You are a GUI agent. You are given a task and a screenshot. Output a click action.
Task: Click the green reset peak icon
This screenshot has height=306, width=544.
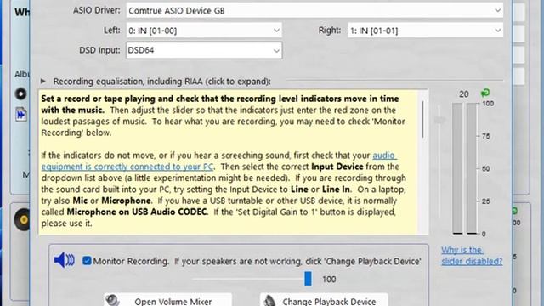(485, 93)
